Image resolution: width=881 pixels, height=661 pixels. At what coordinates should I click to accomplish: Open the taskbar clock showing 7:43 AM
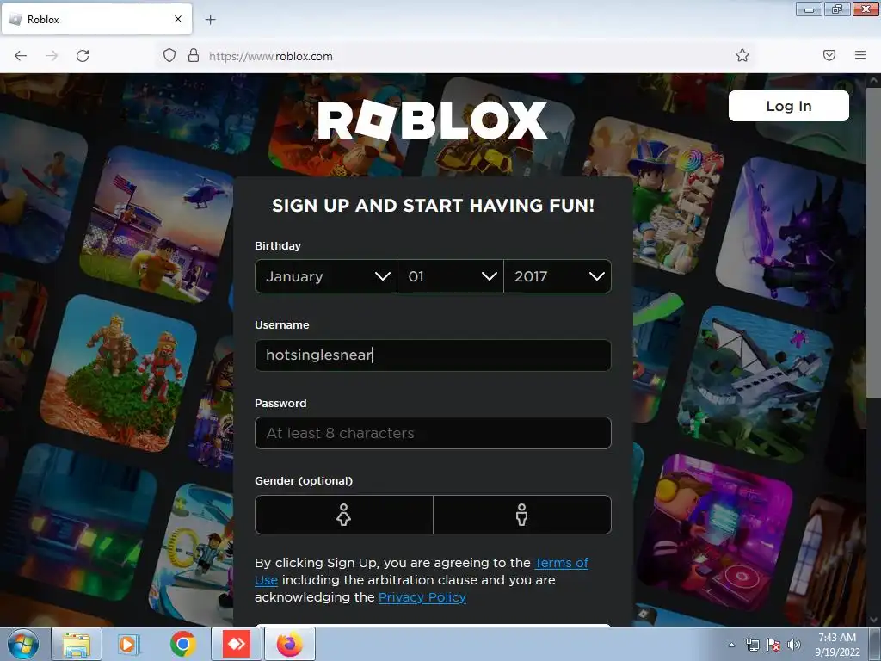pos(837,644)
